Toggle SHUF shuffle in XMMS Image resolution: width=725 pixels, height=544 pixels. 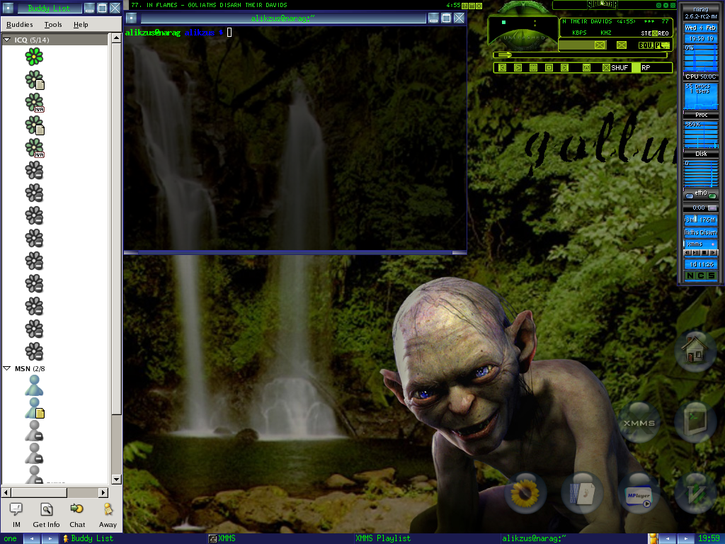pyautogui.click(x=615, y=68)
